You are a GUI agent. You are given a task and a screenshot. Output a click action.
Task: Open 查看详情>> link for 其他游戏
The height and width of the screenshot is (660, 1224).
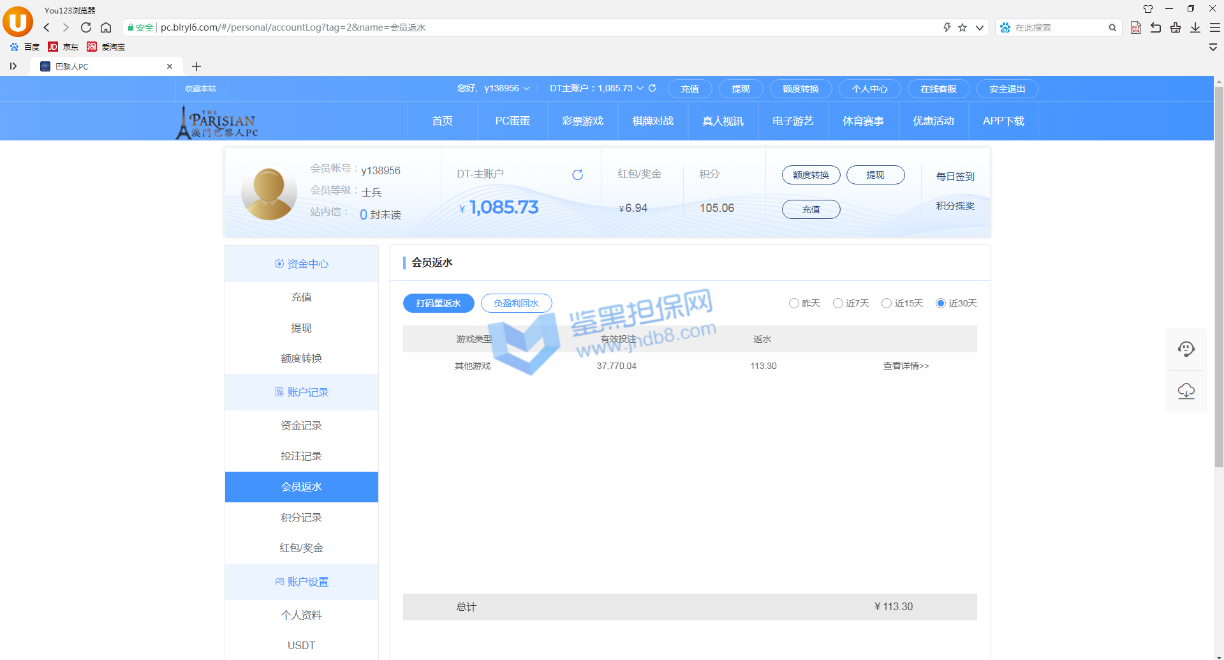[x=906, y=366]
